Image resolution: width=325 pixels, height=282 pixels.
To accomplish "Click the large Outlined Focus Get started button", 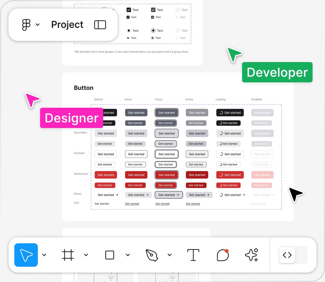I will pyautogui.click(x=167, y=154).
